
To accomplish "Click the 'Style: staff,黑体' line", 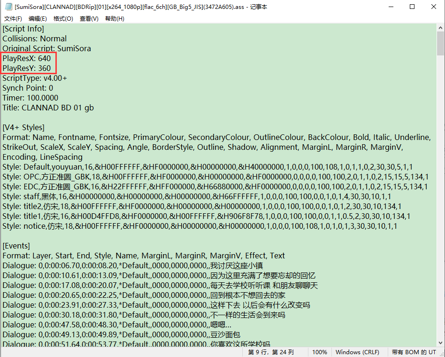I will point(197,196).
